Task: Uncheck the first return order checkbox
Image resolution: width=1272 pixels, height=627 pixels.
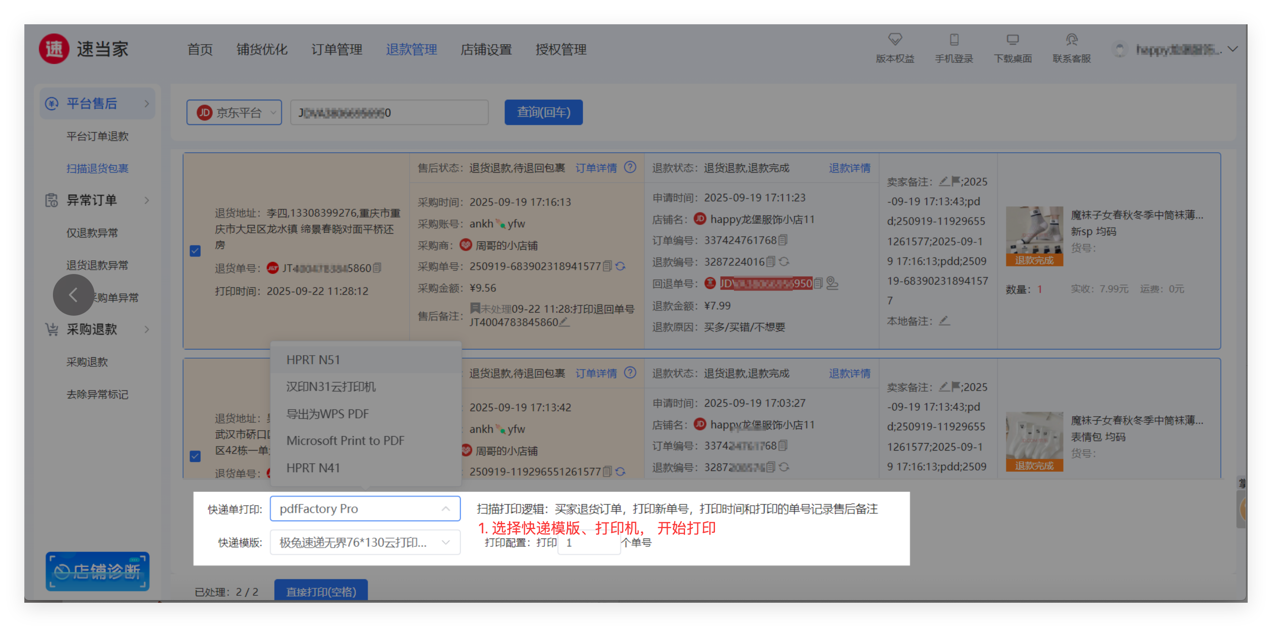Action: (196, 251)
